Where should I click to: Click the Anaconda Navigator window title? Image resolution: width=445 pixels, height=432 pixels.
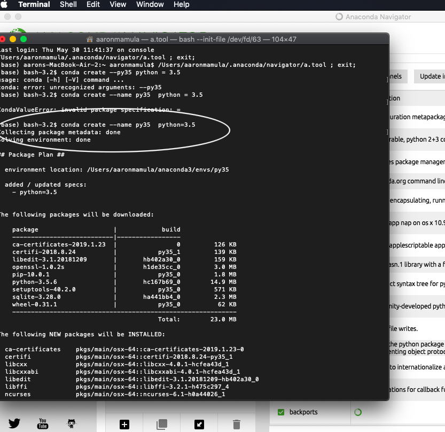(378, 17)
